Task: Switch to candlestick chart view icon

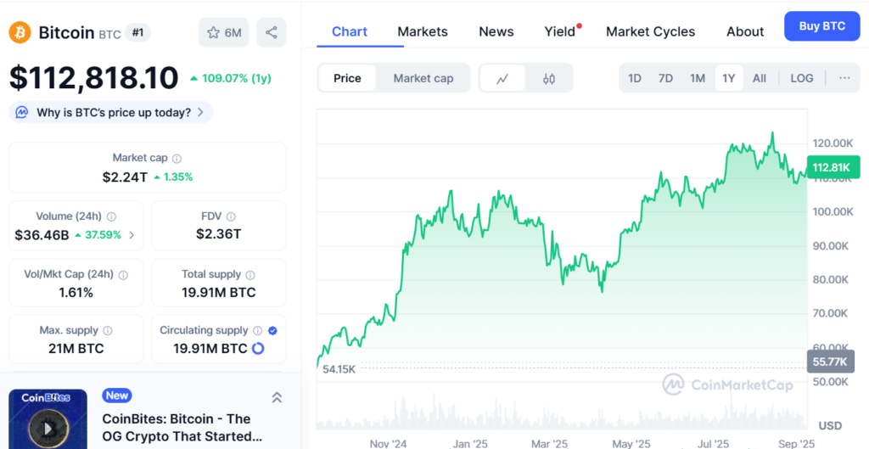Action: tap(549, 78)
